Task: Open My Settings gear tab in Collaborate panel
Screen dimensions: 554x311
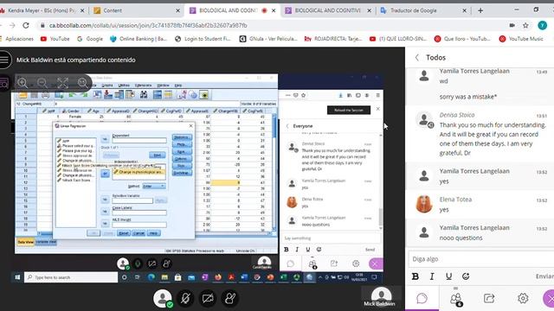Action: pyautogui.click(x=523, y=299)
